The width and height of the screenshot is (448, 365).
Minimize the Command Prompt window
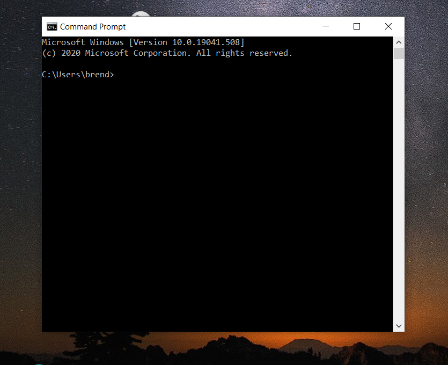coord(326,26)
